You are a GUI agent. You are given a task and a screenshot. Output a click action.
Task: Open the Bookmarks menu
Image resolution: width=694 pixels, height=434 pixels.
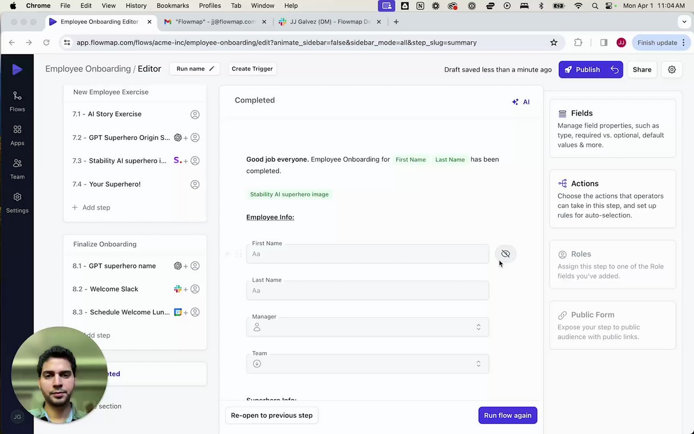pyautogui.click(x=172, y=5)
